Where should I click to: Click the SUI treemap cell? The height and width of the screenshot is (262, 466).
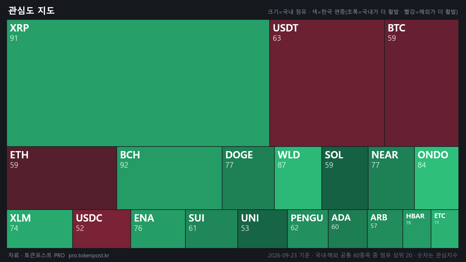211,229
